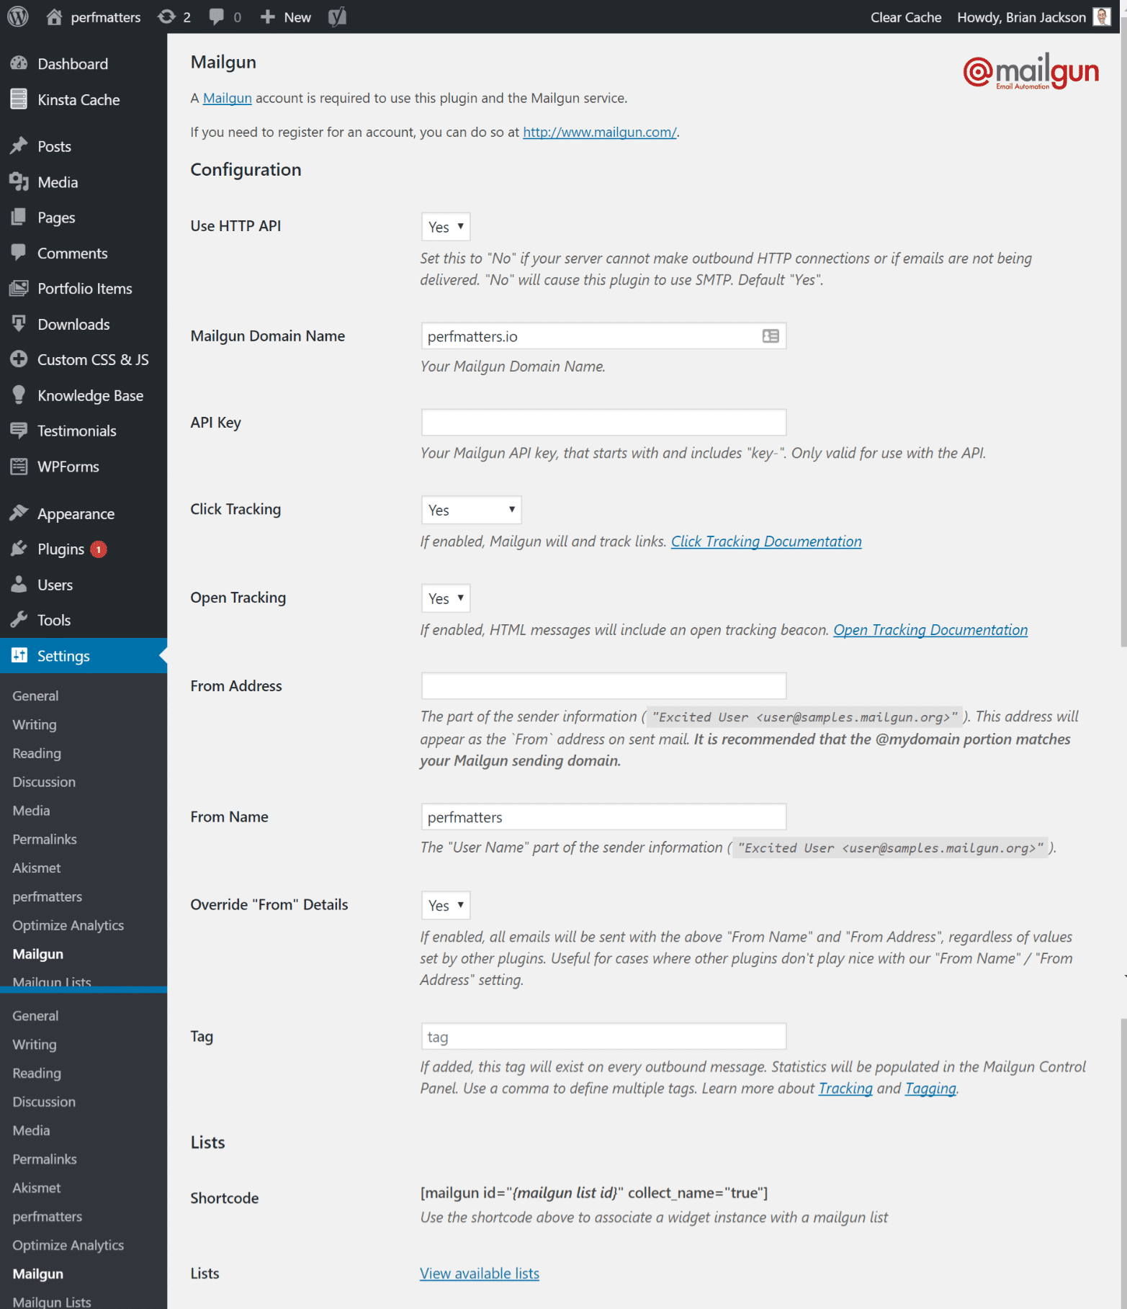This screenshot has width=1127, height=1309.
Task: Click inside the API Key field
Action: [x=603, y=422]
